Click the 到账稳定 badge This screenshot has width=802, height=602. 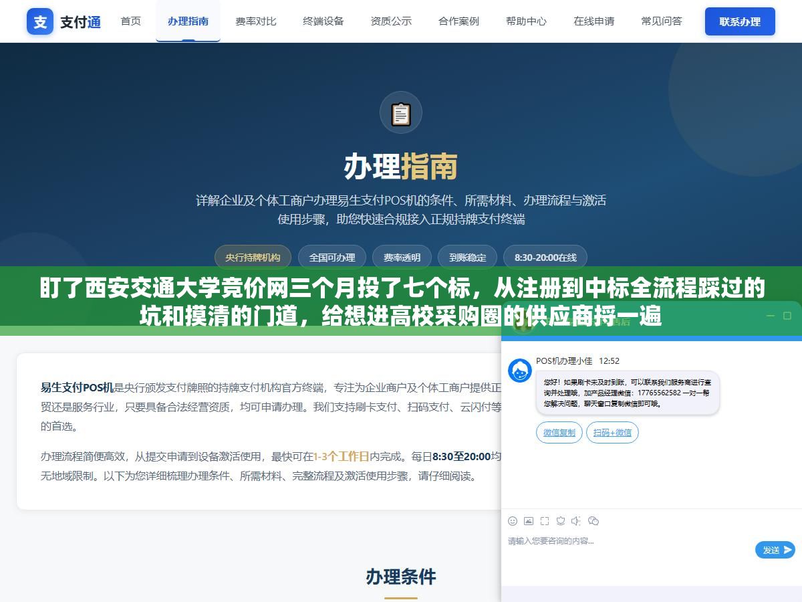click(x=467, y=258)
